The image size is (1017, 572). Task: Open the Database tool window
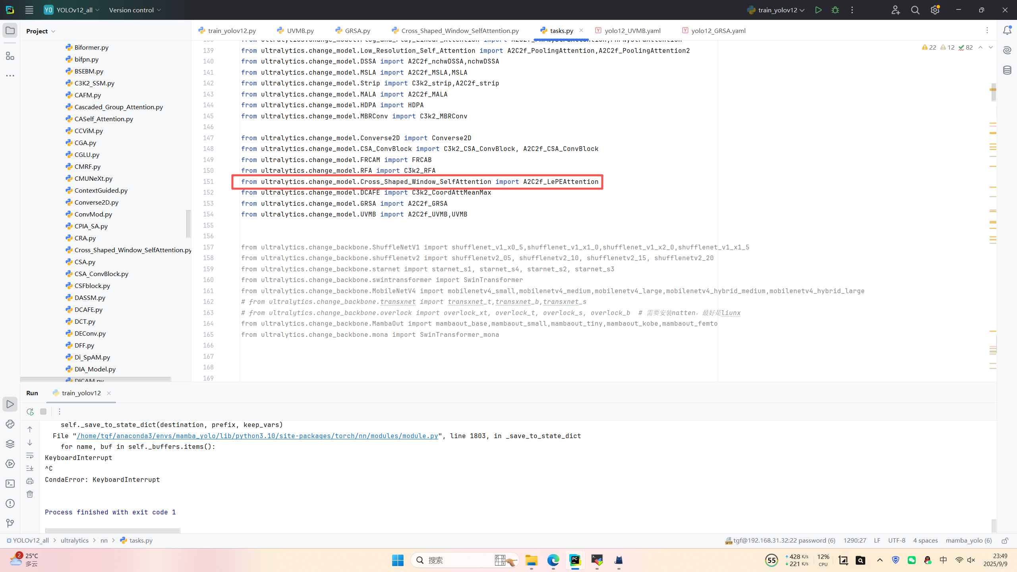[1007, 70]
